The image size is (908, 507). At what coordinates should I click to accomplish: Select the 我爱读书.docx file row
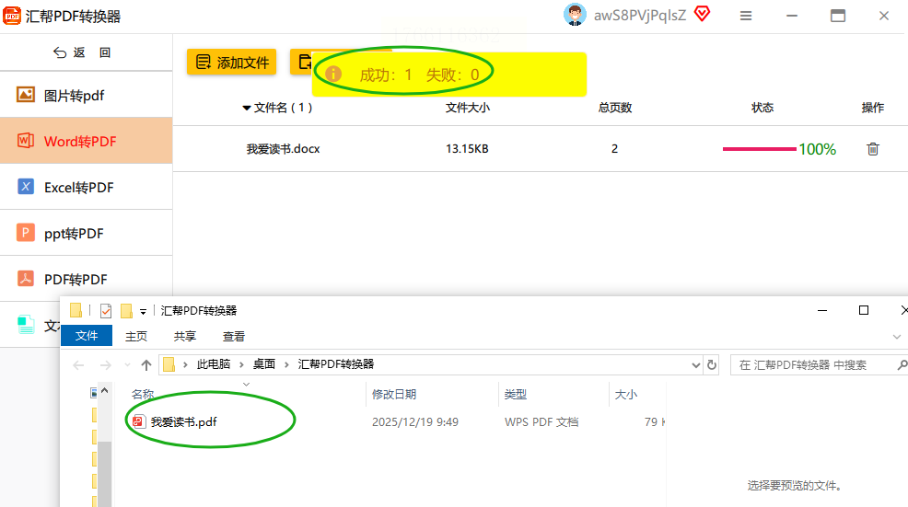pyautogui.click(x=541, y=149)
